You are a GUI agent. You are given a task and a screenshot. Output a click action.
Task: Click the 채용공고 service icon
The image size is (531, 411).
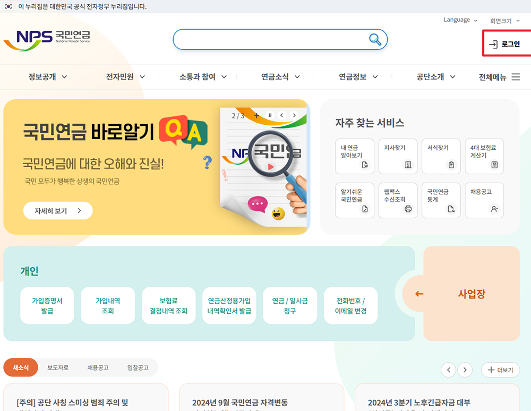pos(484,200)
